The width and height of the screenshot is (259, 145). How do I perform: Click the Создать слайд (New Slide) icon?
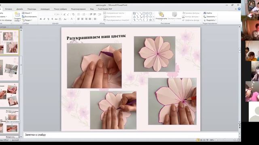(x=17, y=14)
